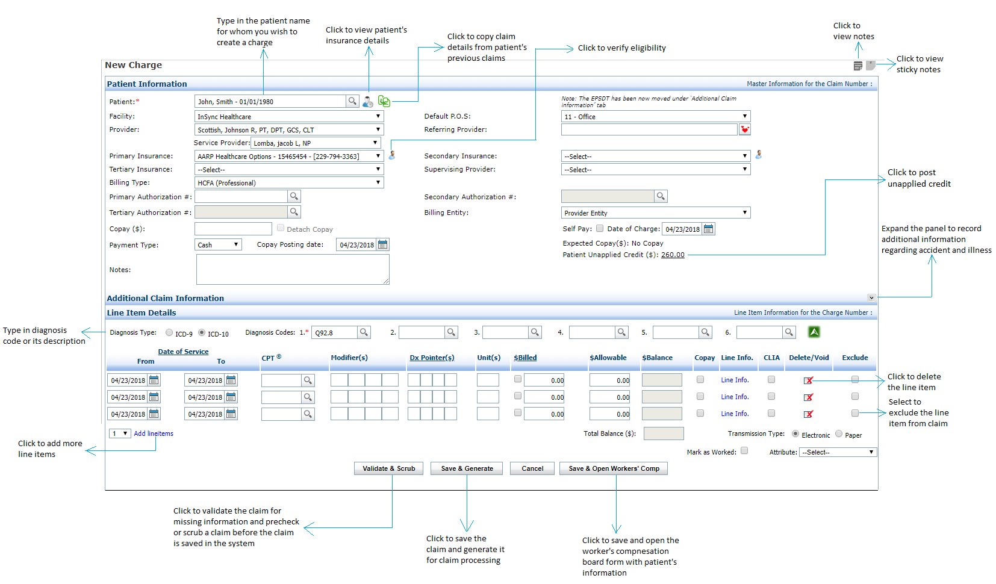Viewport: 996px width, 584px height.
Task: Check the Mark as Worked checkbox
Action: coord(744,451)
